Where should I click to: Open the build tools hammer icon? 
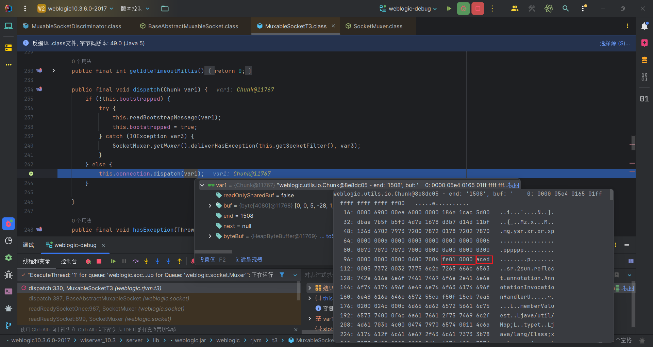click(532, 9)
